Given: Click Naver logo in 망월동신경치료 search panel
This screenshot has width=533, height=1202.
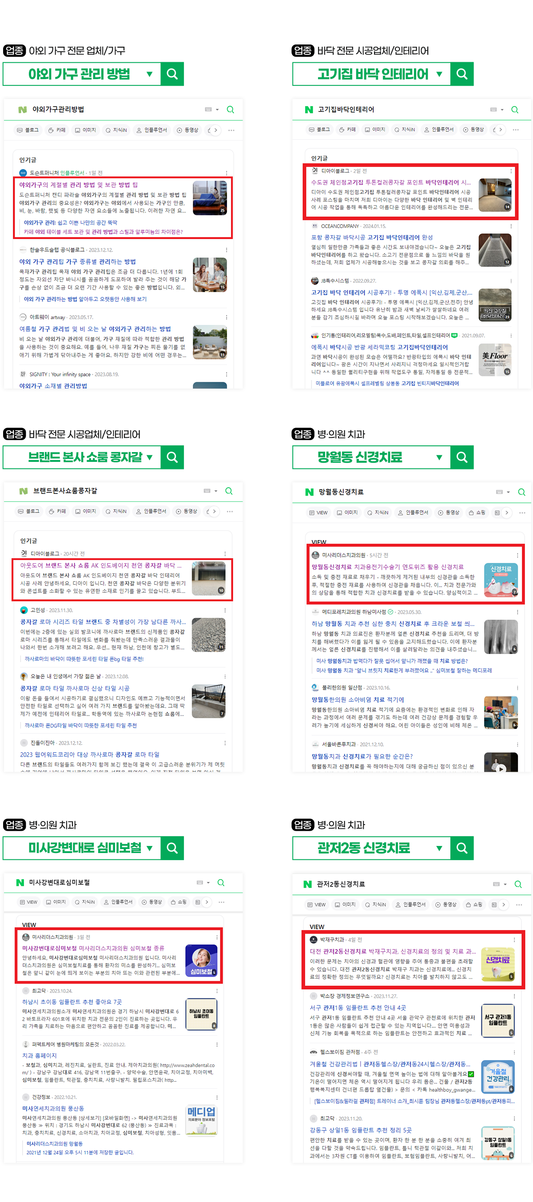Looking at the screenshot, I should click(x=309, y=492).
